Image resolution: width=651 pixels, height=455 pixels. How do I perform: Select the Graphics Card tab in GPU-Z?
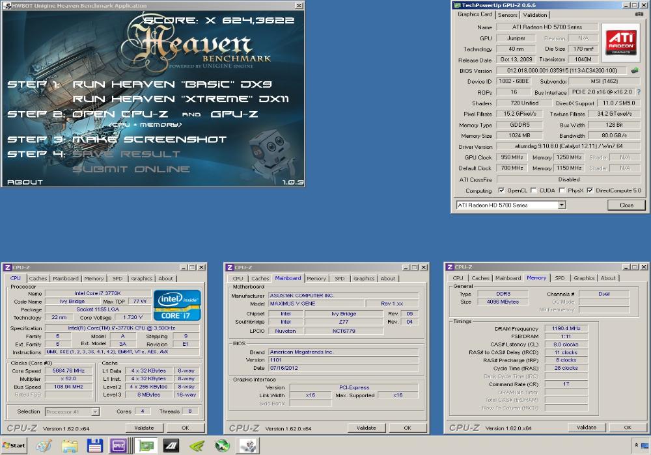click(x=475, y=14)
